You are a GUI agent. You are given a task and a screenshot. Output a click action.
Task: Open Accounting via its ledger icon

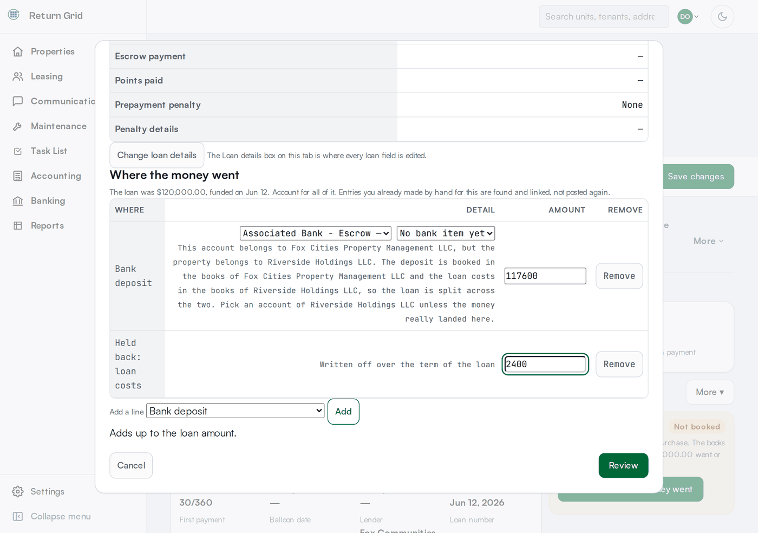(18, 176)
